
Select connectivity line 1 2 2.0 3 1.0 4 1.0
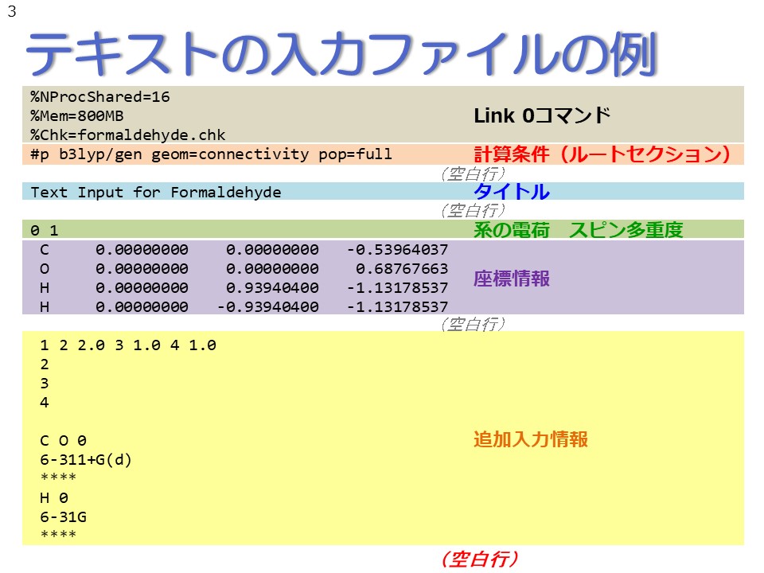[x=128, y=345]
